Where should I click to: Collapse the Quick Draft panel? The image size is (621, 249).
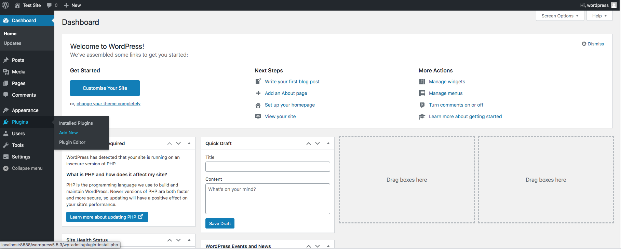click(328, 143)
